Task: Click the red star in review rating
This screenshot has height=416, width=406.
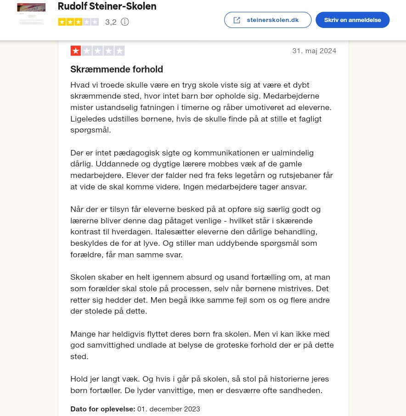Action: (x=75, y=51)
